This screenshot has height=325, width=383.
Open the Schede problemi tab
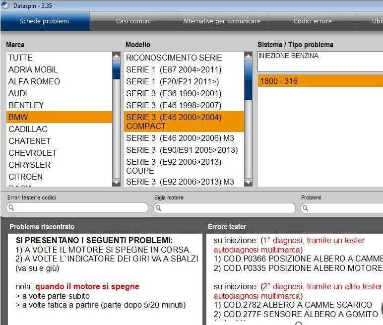[45, 21]
